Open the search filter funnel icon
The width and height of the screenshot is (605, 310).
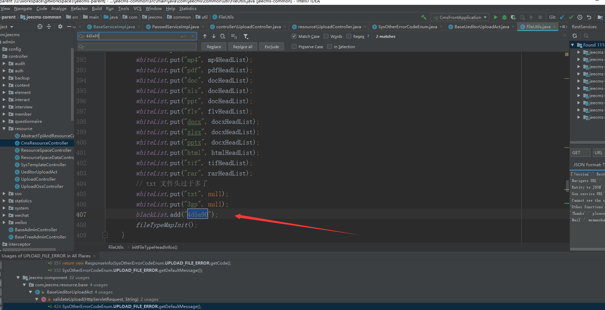[246, 36]
